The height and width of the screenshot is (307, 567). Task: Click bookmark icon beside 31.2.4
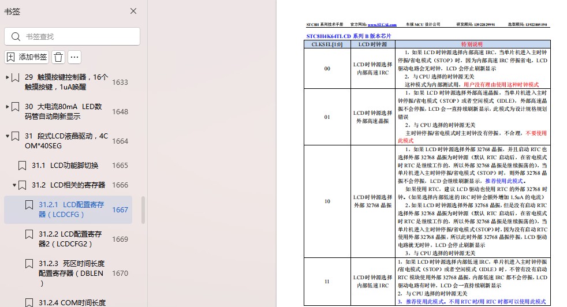[29, 302]
